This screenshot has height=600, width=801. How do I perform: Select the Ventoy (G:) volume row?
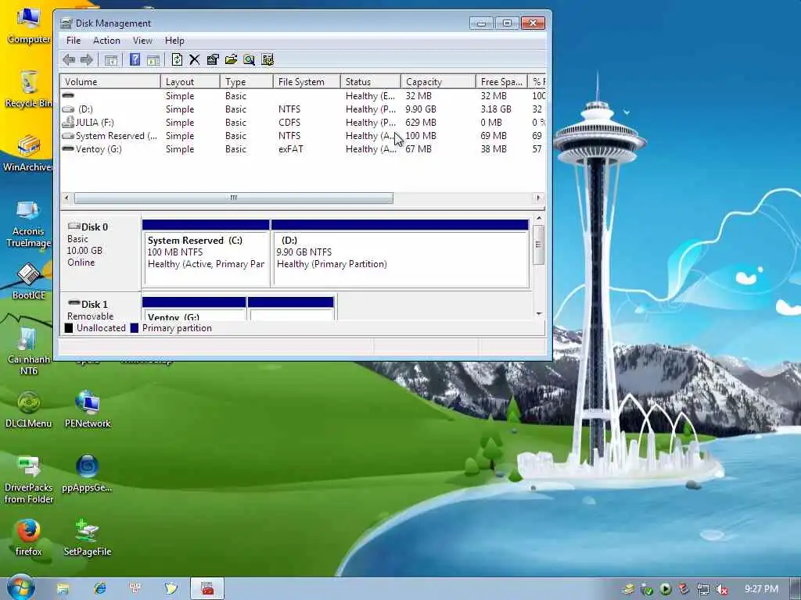click(303, 149)
